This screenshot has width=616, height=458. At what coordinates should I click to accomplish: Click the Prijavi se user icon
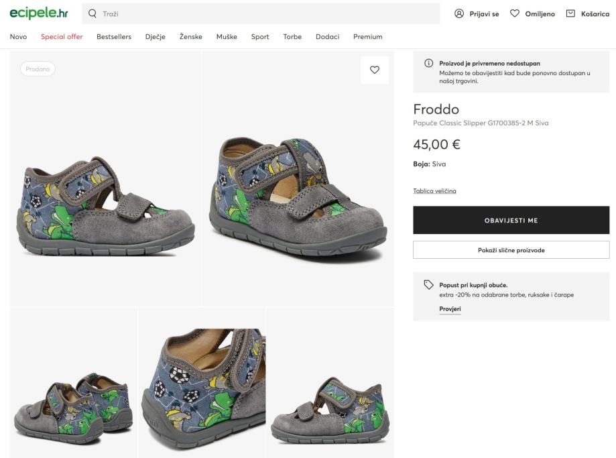459,13
